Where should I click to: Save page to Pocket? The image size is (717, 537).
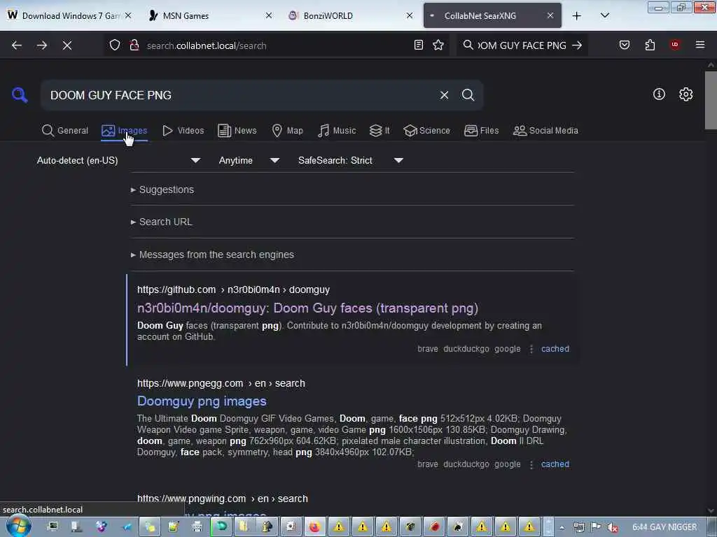625,45
